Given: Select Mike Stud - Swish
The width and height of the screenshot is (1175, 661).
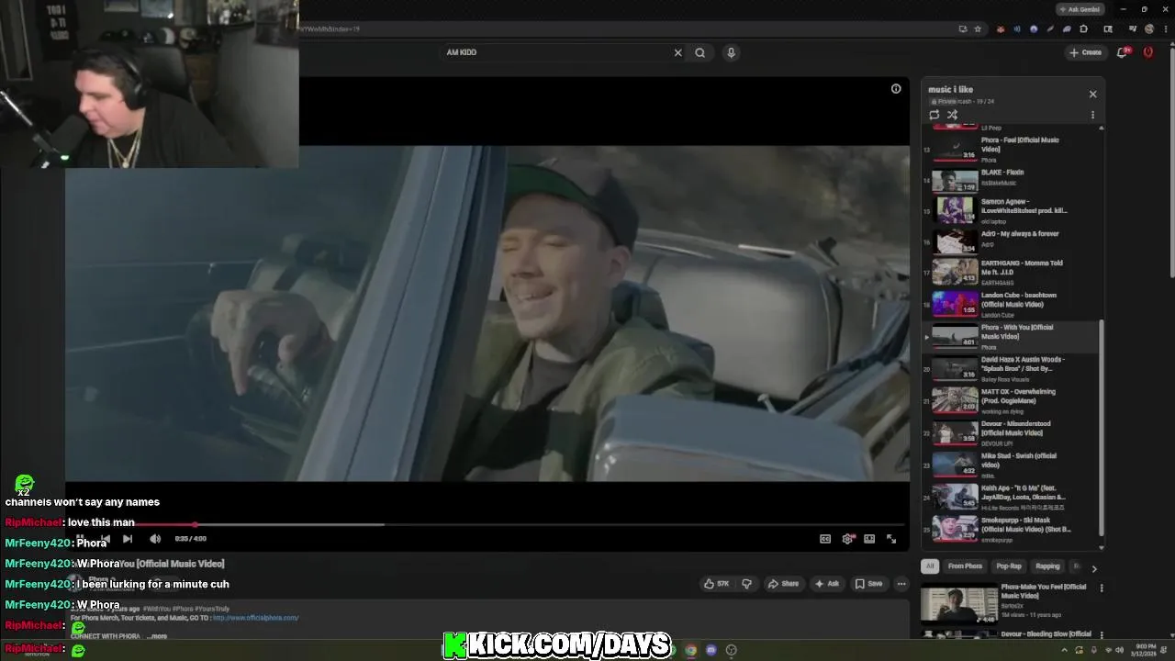Looking at the screenshot, I should click(1010, 465).
